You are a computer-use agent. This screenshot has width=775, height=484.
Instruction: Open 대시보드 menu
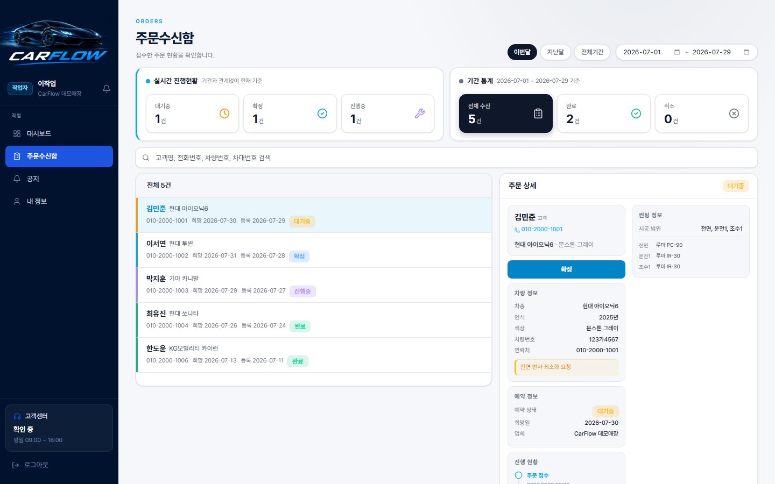tap(59, 133)
